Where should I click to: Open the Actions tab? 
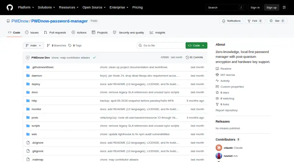(x=79, y=32)
